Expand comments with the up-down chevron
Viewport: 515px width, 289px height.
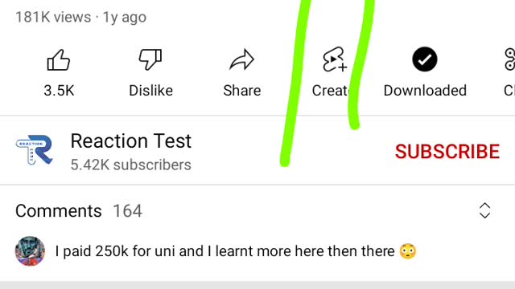[x=484, y=210]
